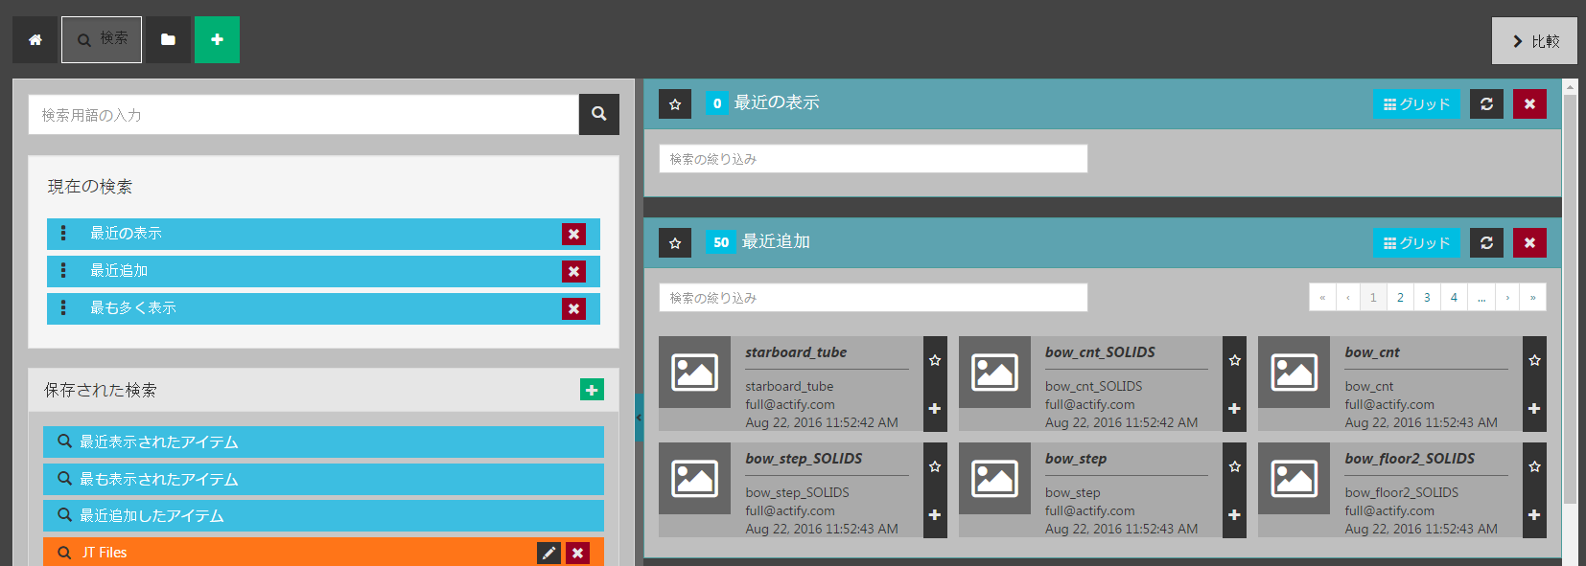Toggle favorite star for bow_cnt item
The image size is (1586, 566).
pos(1534,361)
